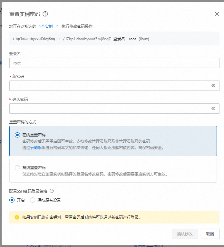Image resolution: width=224 pixels, height=247 pixels.
Task: Choose the 离线重置密码 radio option
Action: click(x=17, y=168)
